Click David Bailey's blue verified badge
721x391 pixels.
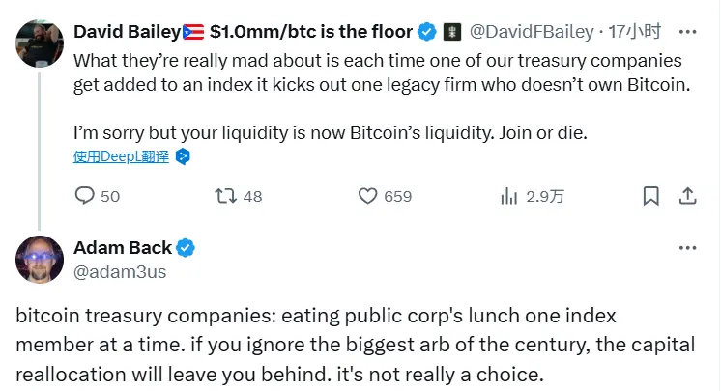pyautogui.click(x=426, y=32)
